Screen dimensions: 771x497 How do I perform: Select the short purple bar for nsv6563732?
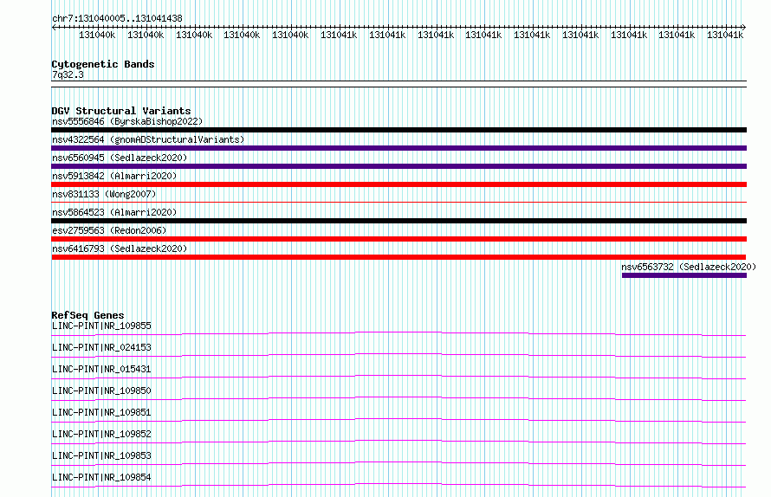pyautogui.click(x=684, y=275)
